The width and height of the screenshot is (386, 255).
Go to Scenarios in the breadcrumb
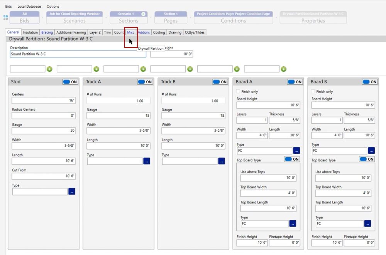click(x=74, y=18)
